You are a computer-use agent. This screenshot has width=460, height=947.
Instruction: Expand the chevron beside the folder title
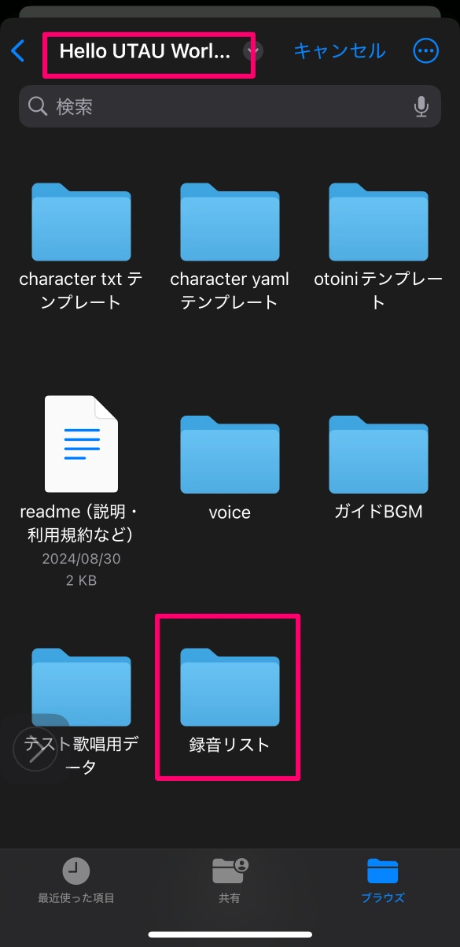(253, 51)
